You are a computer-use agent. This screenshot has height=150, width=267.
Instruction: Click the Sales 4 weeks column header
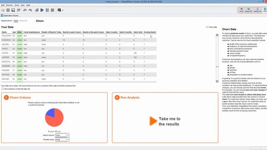click(x=111, y=32)
